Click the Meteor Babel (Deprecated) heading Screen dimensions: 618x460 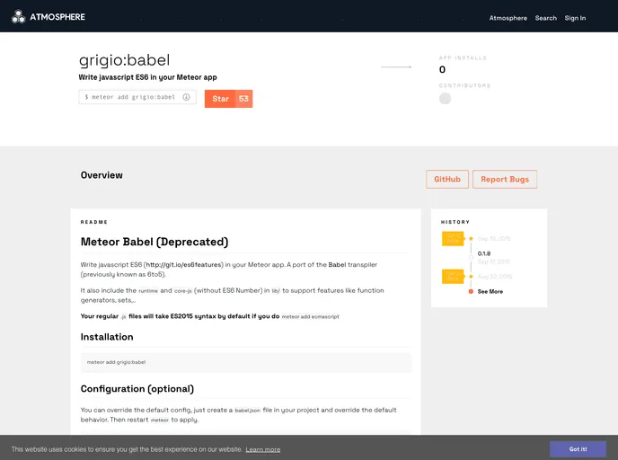tap(154, 242)
